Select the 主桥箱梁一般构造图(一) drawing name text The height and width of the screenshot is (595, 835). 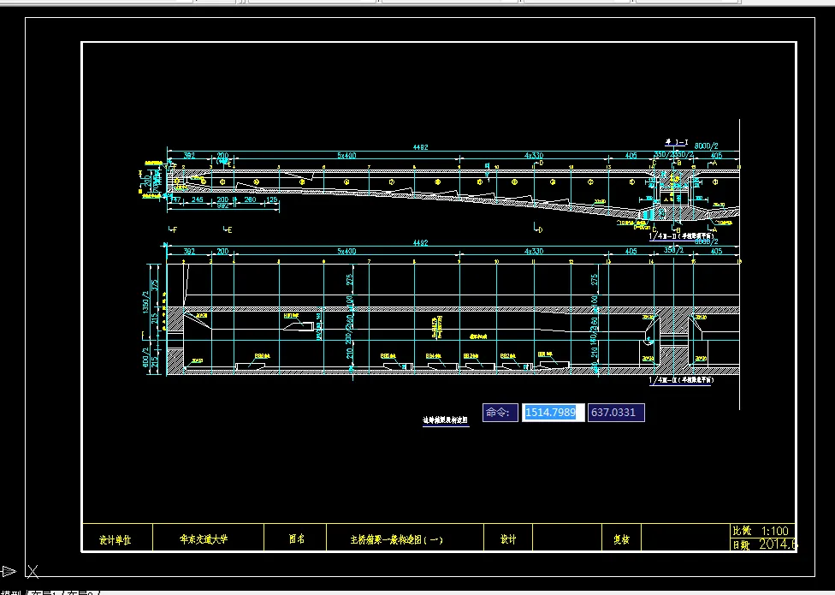(396, 540)
